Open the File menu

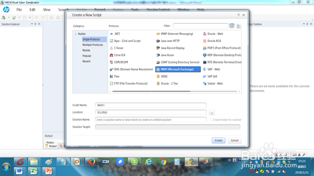click(19, 10)
